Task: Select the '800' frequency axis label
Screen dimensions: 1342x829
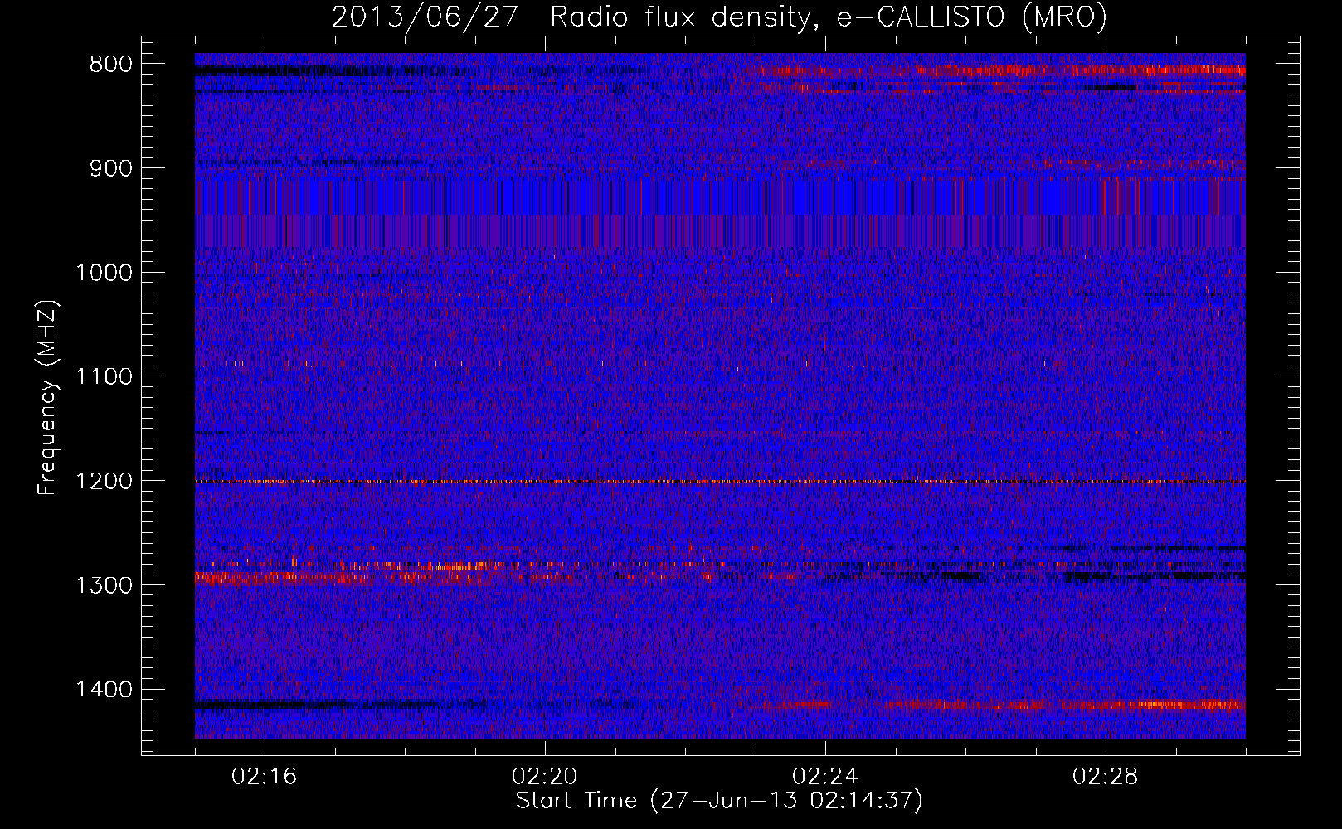Action: [x=110, y=65]
